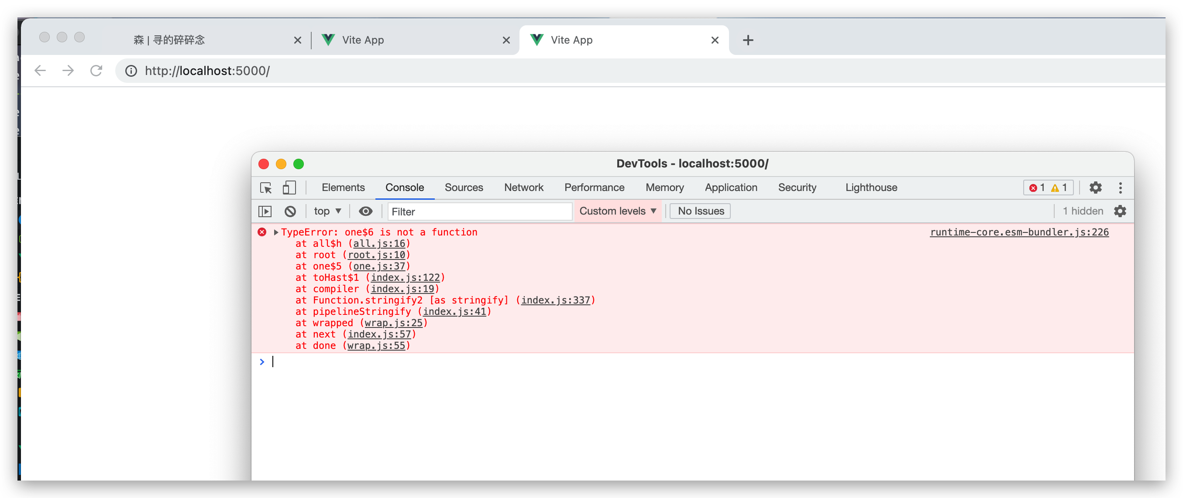Switch to the Network panel
Viewport: 1183px width, 498px height.
[x=523, y=188]
